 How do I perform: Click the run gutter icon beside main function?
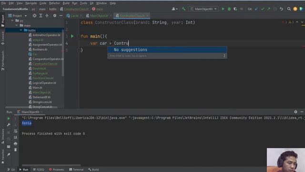click(x=72, y=36)
